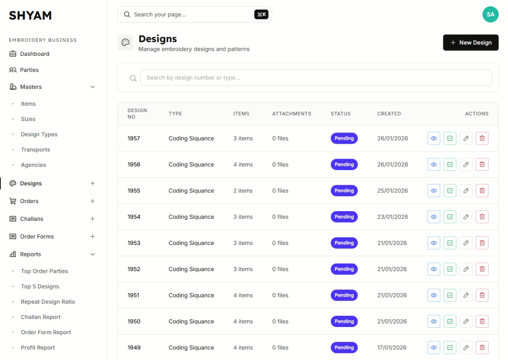Screen dimensions: 508x360
Task: Go to Design Types under Masters
Action: coord(39,135)
